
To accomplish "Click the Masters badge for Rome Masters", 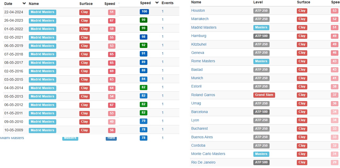I will pyautogui.click(x=261, y=61).
